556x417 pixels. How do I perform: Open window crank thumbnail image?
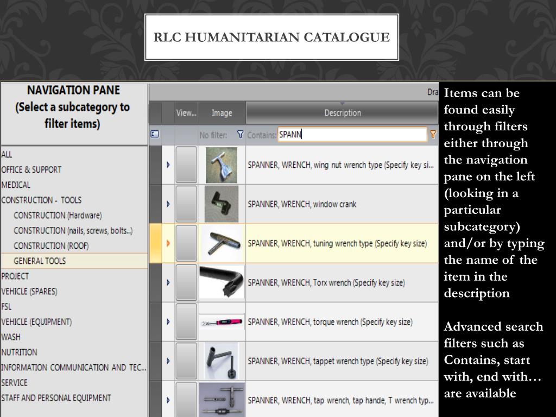click(222, 204)
